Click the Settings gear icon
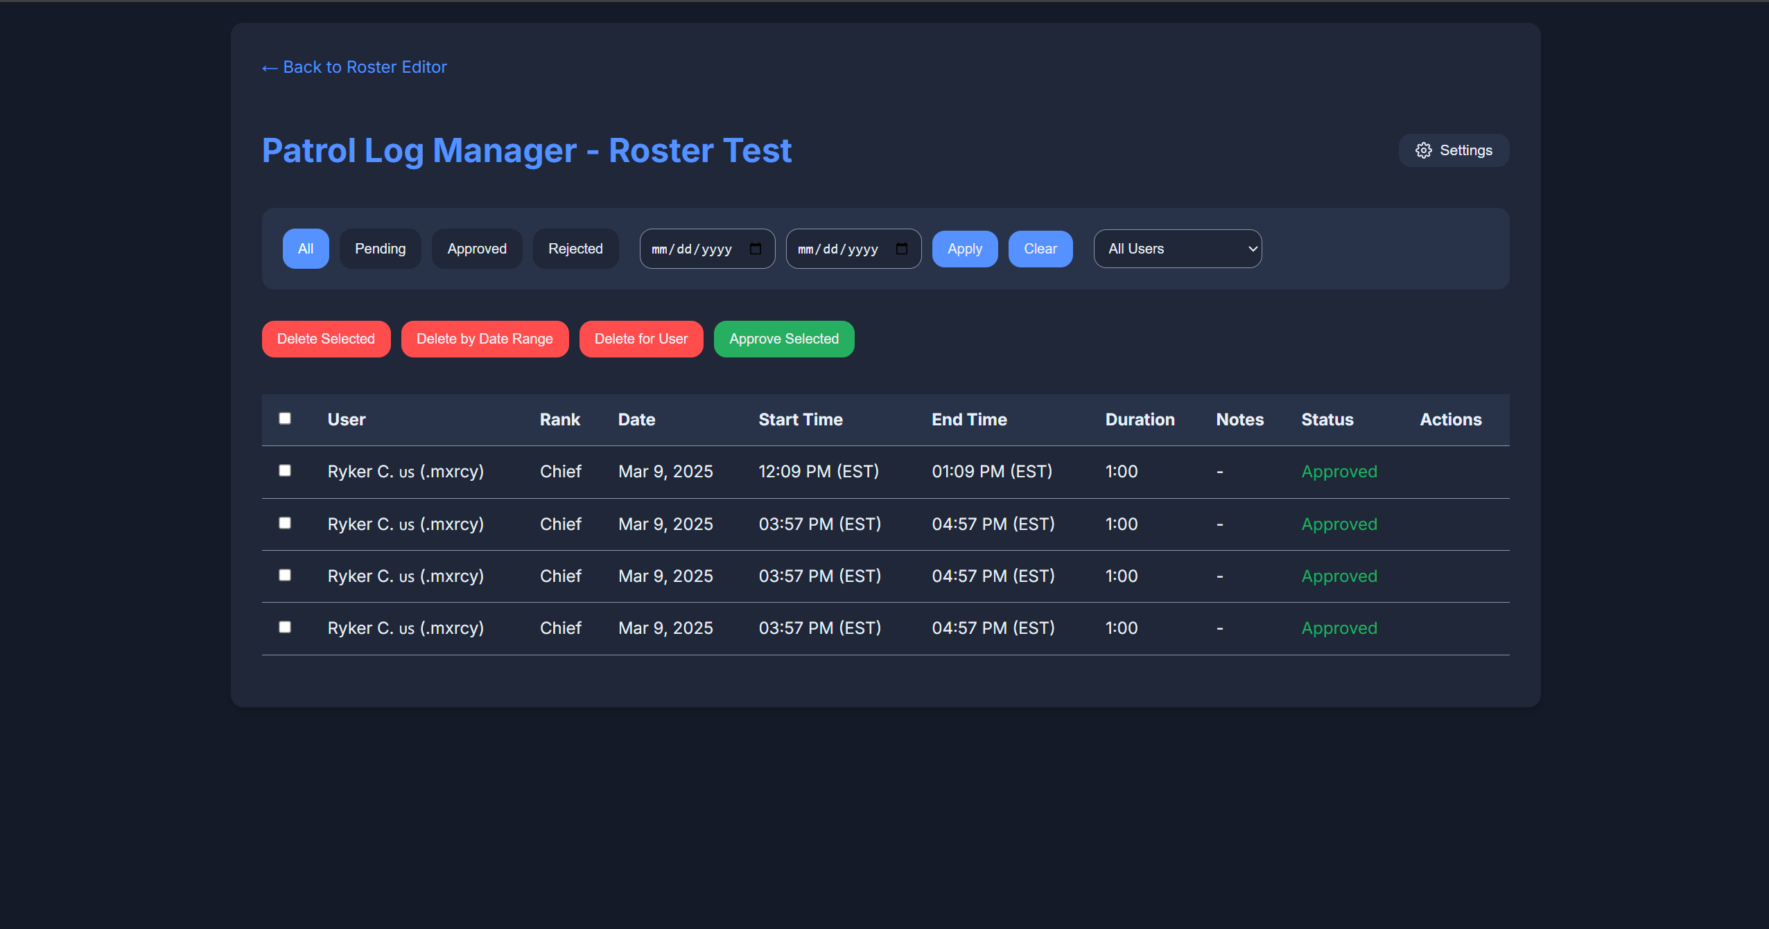 (1424, 150)
